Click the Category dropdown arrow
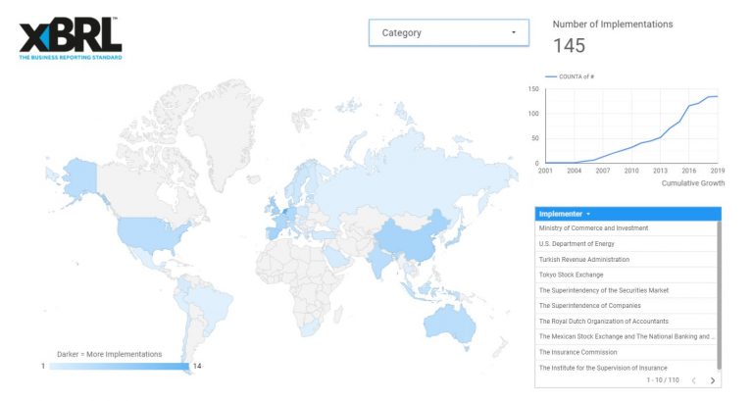The image size is (753, 401). point(514,32)
